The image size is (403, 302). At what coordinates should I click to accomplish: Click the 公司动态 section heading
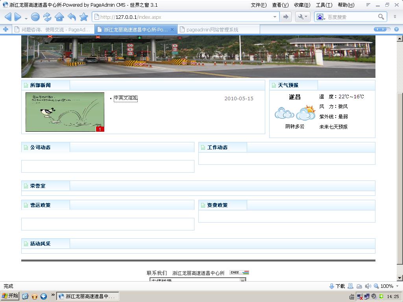pyautogui.click(x=41, y=147)
